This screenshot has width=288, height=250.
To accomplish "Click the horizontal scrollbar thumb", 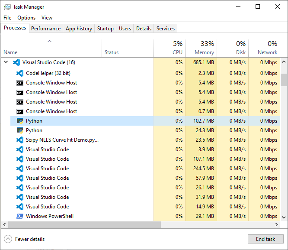I will click(x=84, y=224).
